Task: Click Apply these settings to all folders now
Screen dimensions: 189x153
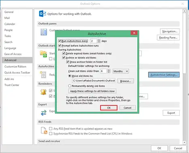Action: point(92,91)
